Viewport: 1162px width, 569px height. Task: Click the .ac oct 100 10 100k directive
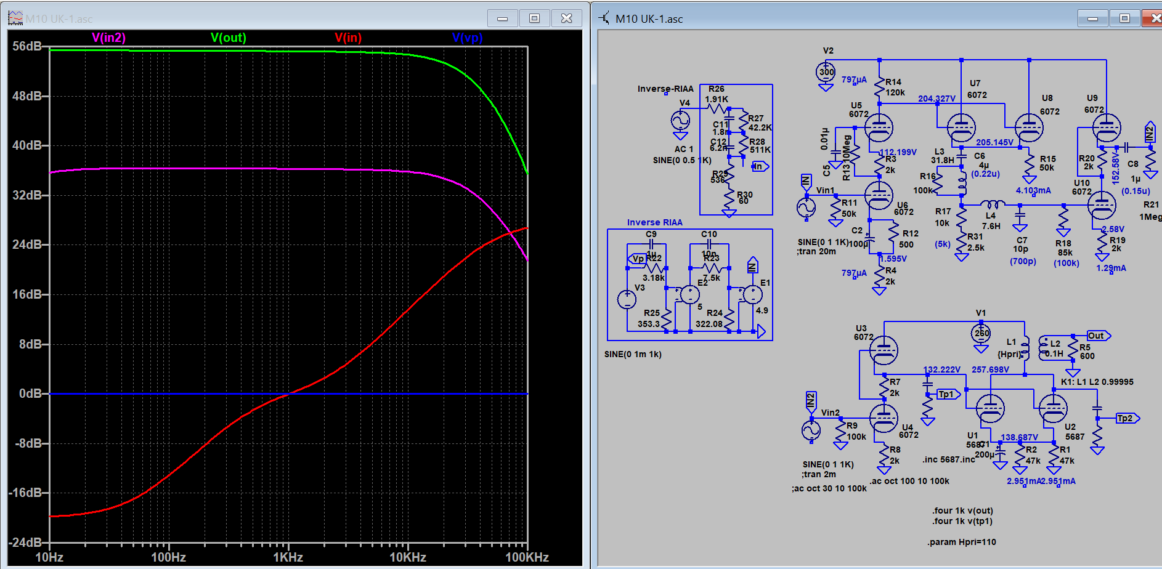coord(909,481)
